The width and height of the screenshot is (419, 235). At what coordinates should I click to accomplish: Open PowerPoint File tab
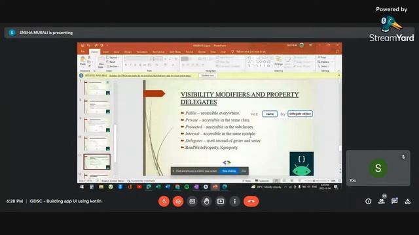(83, 52)
